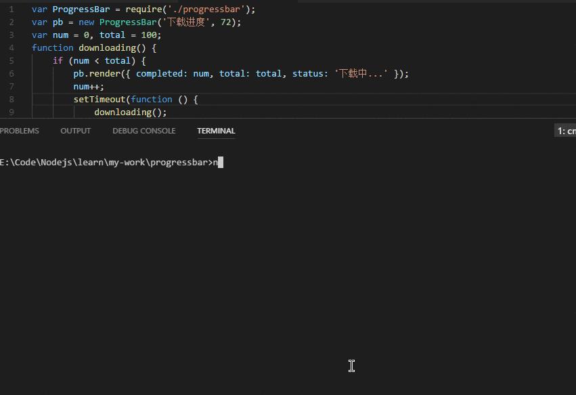Click 'downloading' function name on line 4

(107, 48)
